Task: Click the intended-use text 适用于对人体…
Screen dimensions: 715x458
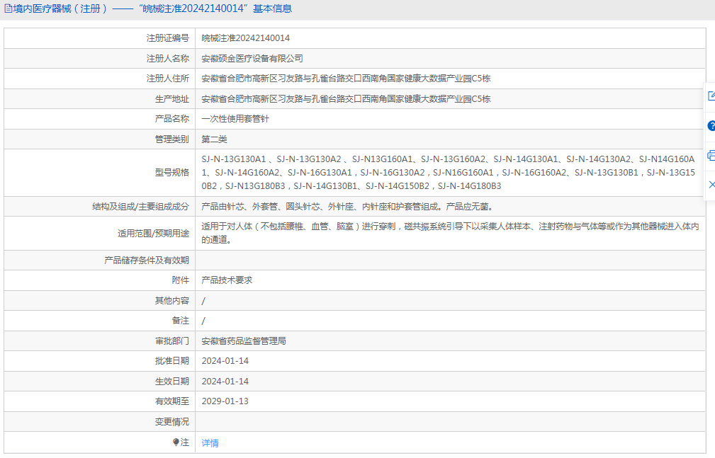Action: [x=450, y=233]
